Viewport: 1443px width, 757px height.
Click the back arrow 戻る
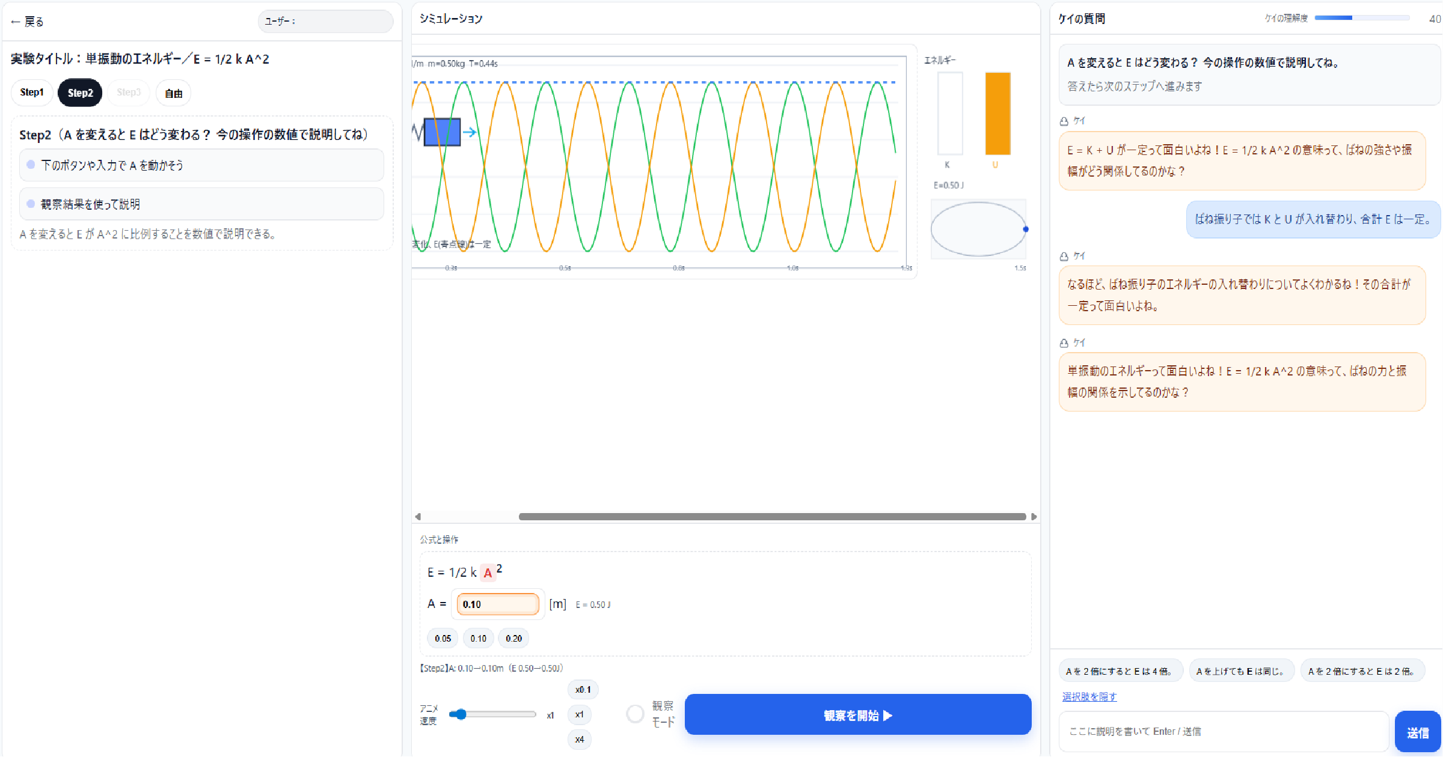[27, 22]
